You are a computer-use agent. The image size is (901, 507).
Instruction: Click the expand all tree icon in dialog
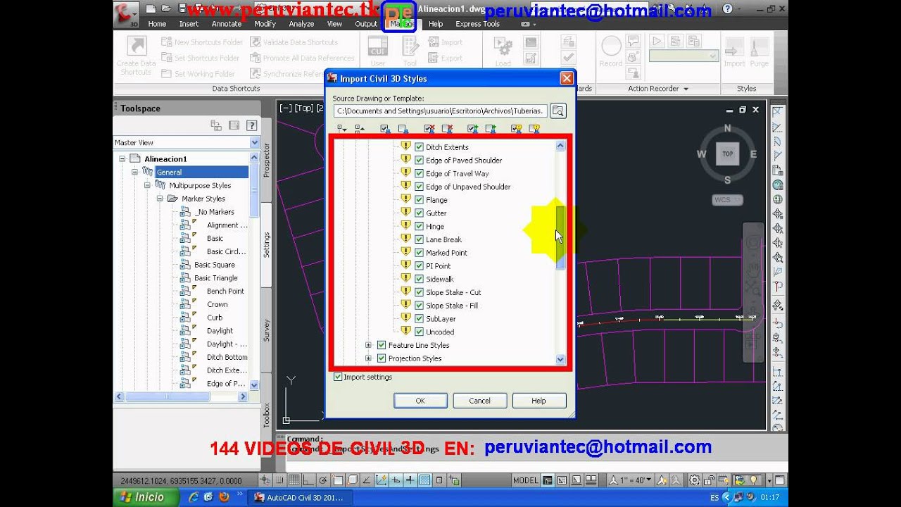pos(342,129)
